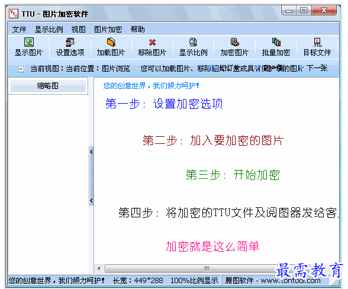Close the TTU window
The height and width of the screenshot is (289, 348).
point(324,10)
